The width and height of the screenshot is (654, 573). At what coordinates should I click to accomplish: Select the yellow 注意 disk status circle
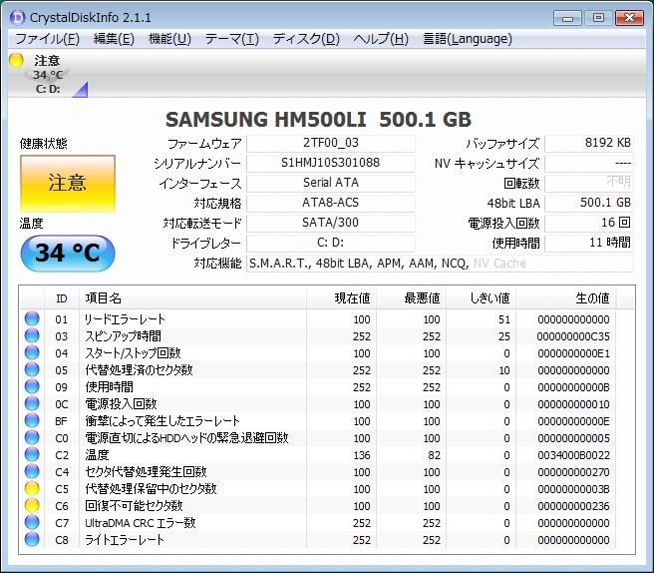coord(16,60)
